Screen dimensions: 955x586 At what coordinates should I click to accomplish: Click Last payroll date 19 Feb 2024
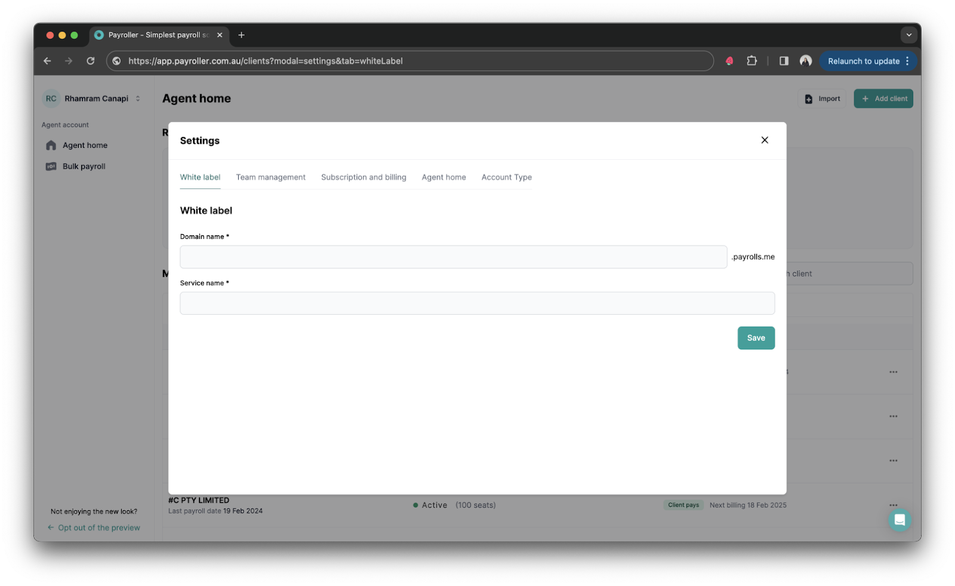point(215,511)
